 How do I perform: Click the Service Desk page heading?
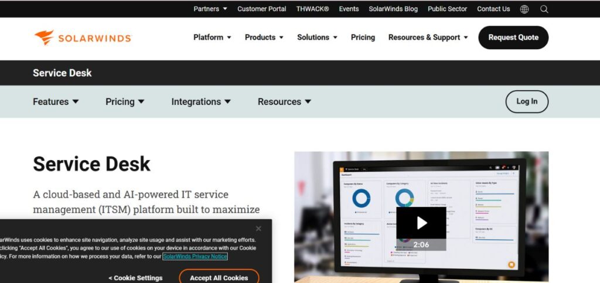pyautogui.click(x=92, y=163)
